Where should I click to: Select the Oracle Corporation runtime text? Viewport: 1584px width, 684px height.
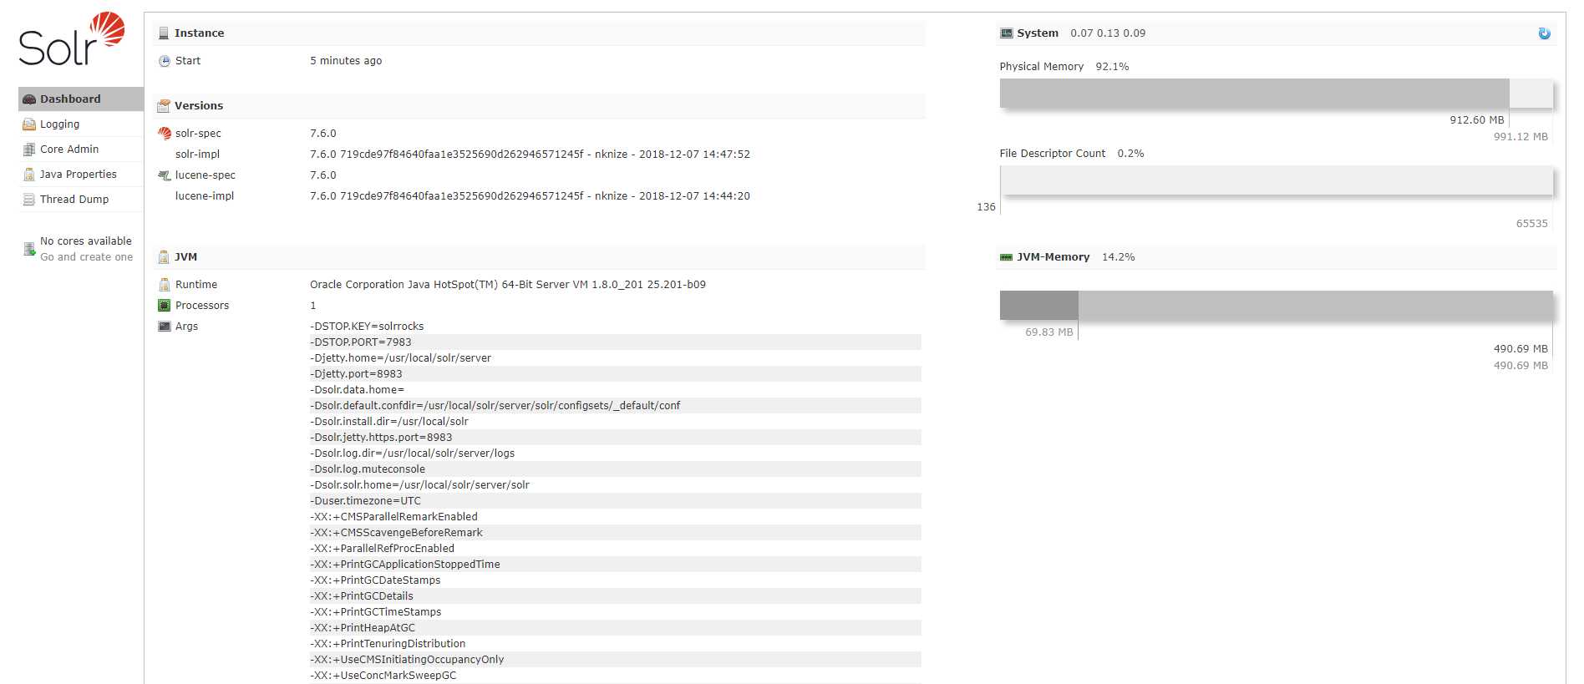click(x=508, y=285)
